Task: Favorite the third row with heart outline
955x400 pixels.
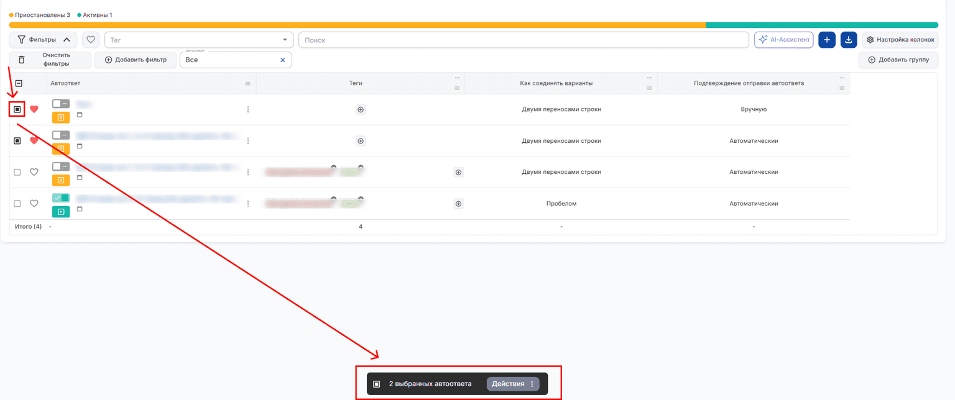Action: tap(34, 172)
